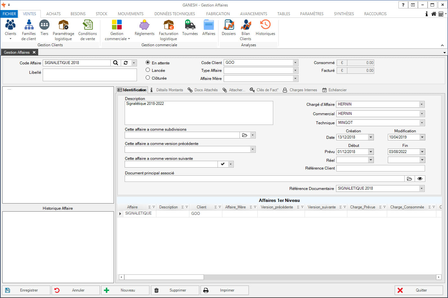This screenshot has height=298, width=448.
Task: Expand the Type Affaire dropdown
Action: pyautogui.click(x=295, y=71)
